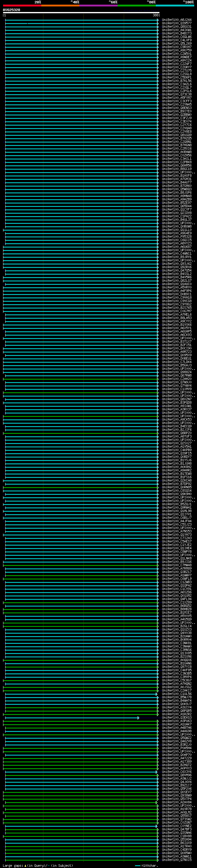Select the UniRef100_Q988Z4 label
The image size is (197, 868).
176,372
